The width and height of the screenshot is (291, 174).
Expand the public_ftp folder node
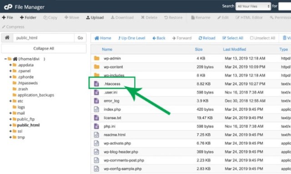click(10, 119)
